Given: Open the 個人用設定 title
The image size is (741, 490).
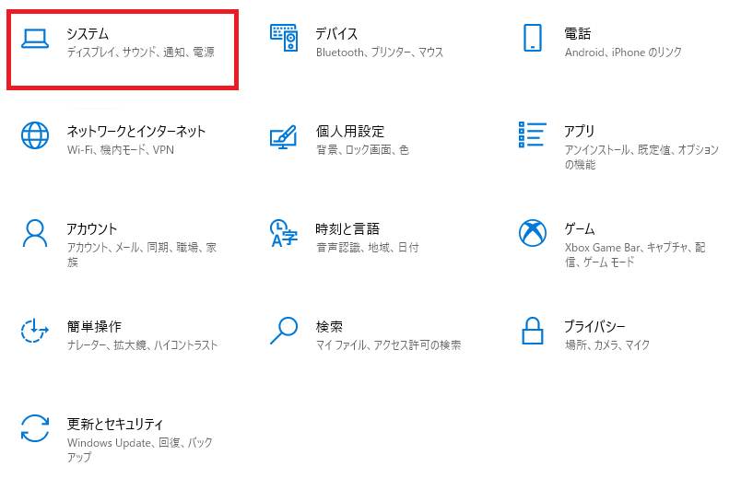Looking at the screenshot, I should coord(349,131).
